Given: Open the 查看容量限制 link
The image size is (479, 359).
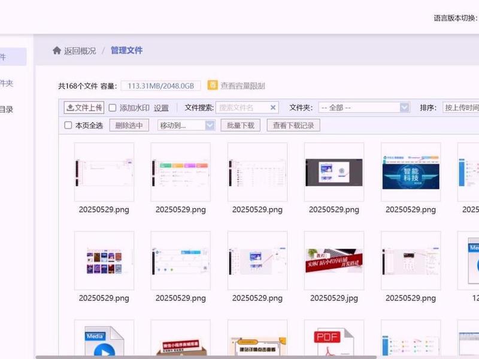Looking at the screenshot, I should click(x=243, y=86).
